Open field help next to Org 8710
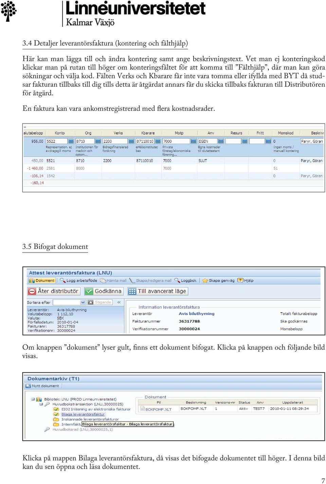Image resolution: width=326 pixels, height=484 pixels. click(98, 141)
